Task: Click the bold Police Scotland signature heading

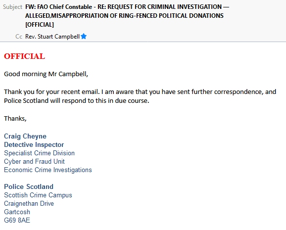Action: [29, 186]
